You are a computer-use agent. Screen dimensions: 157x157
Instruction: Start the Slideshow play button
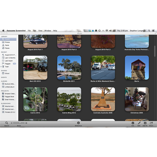[78, 123]
